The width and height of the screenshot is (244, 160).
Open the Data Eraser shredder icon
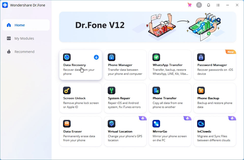click(67, 124)
